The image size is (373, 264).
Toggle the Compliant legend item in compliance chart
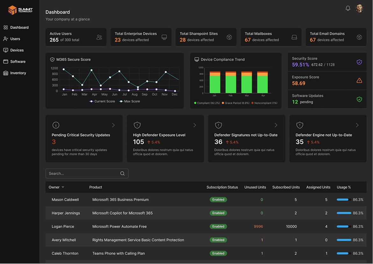[207, 103]
